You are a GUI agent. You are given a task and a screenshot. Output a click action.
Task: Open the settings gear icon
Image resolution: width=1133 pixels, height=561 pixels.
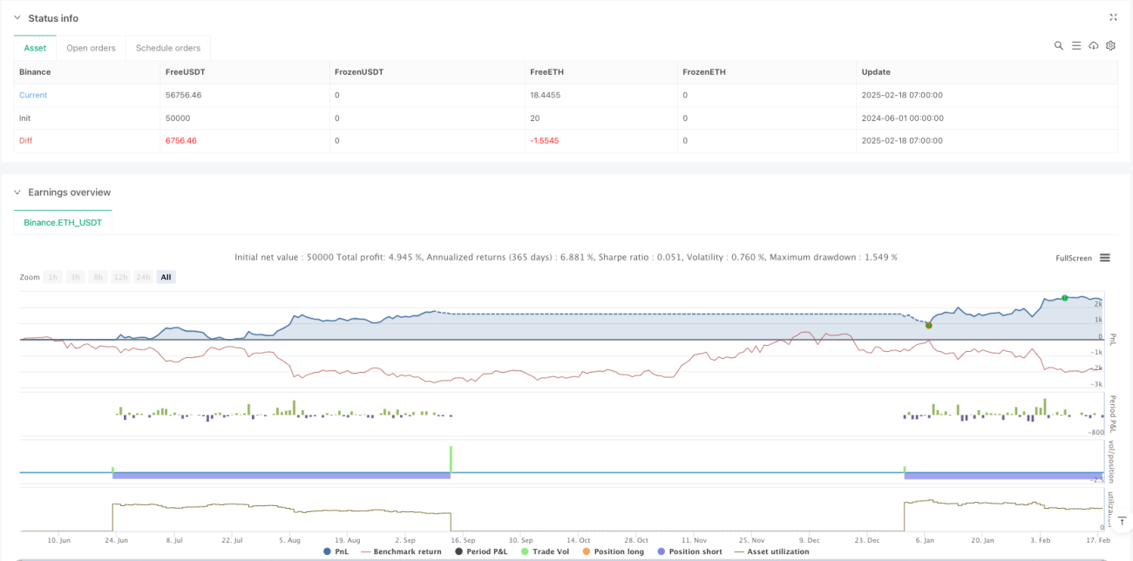click(1110, 45)
